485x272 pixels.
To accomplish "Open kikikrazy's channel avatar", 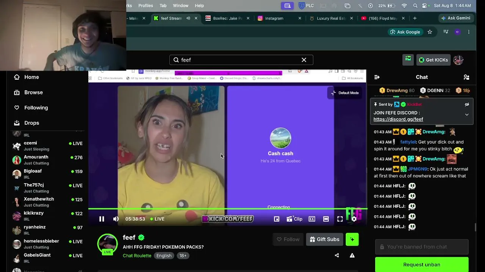I will tap(17, 216).
